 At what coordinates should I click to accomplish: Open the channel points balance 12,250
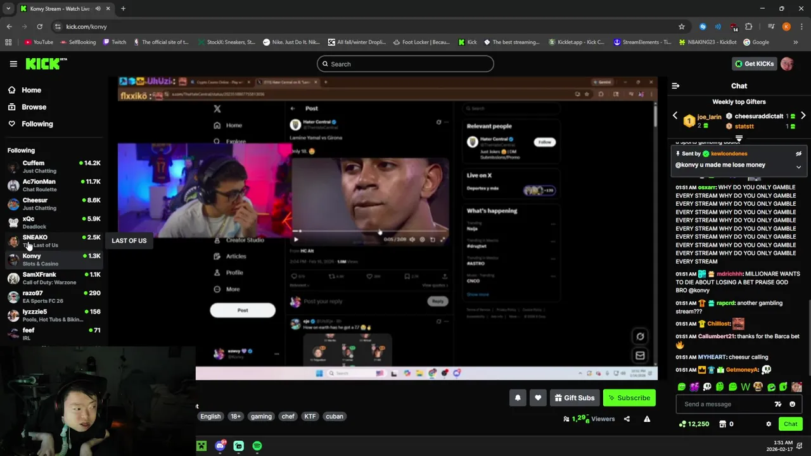(694, 424)
